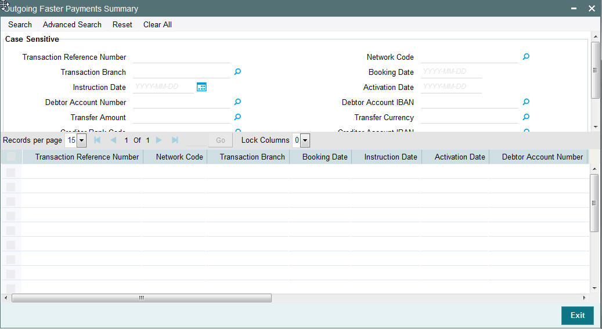
Task: Click the Go button for page jump
Action: point(221,140)
